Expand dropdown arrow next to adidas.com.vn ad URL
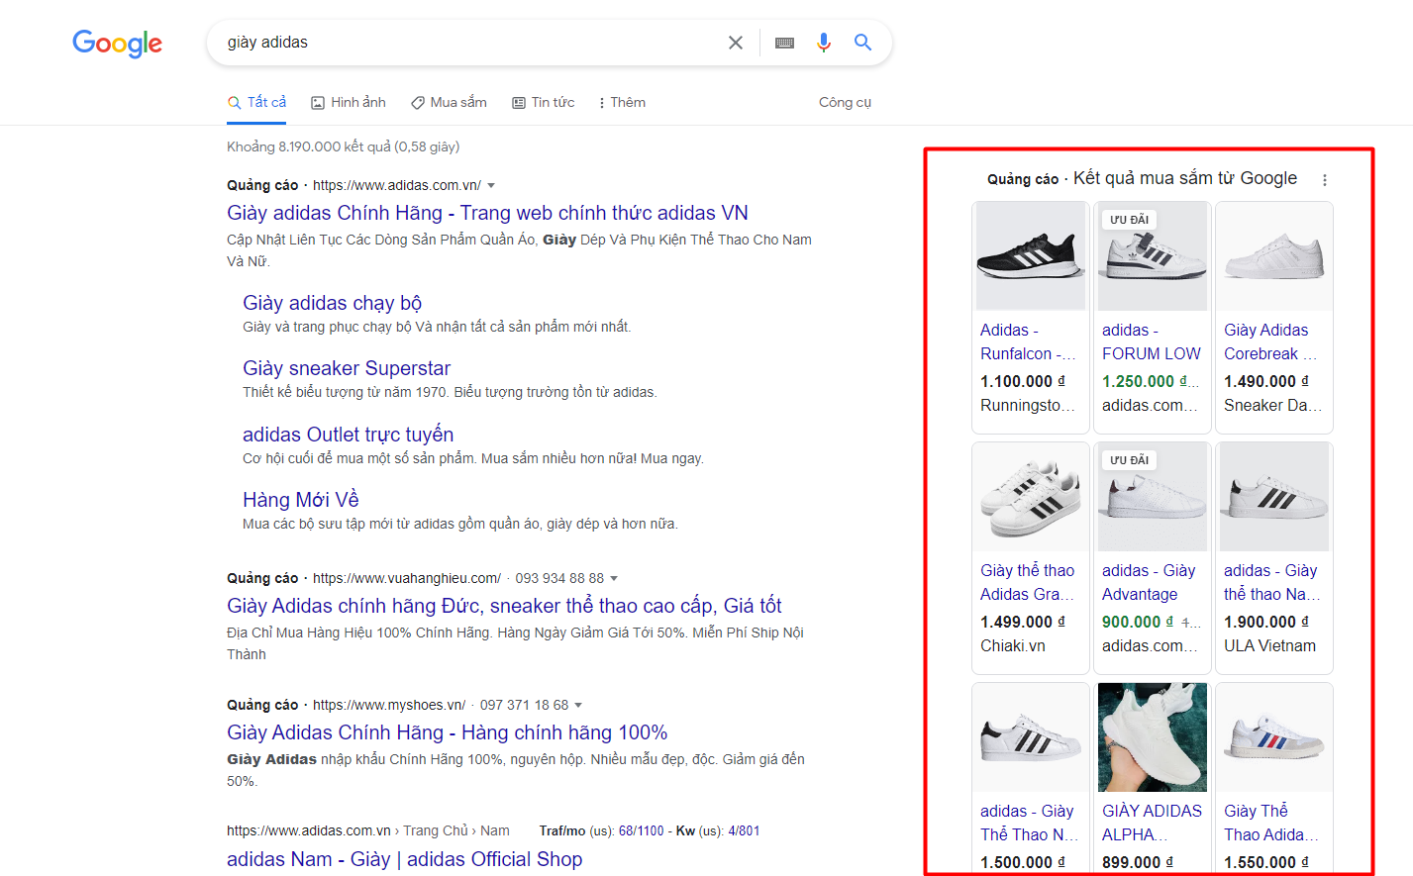Image resolution: width=1413 pixels, height=876 pixels. click(491, 185)
